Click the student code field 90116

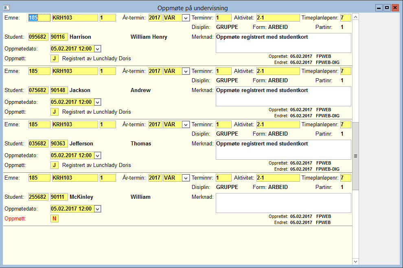[59, 37]
